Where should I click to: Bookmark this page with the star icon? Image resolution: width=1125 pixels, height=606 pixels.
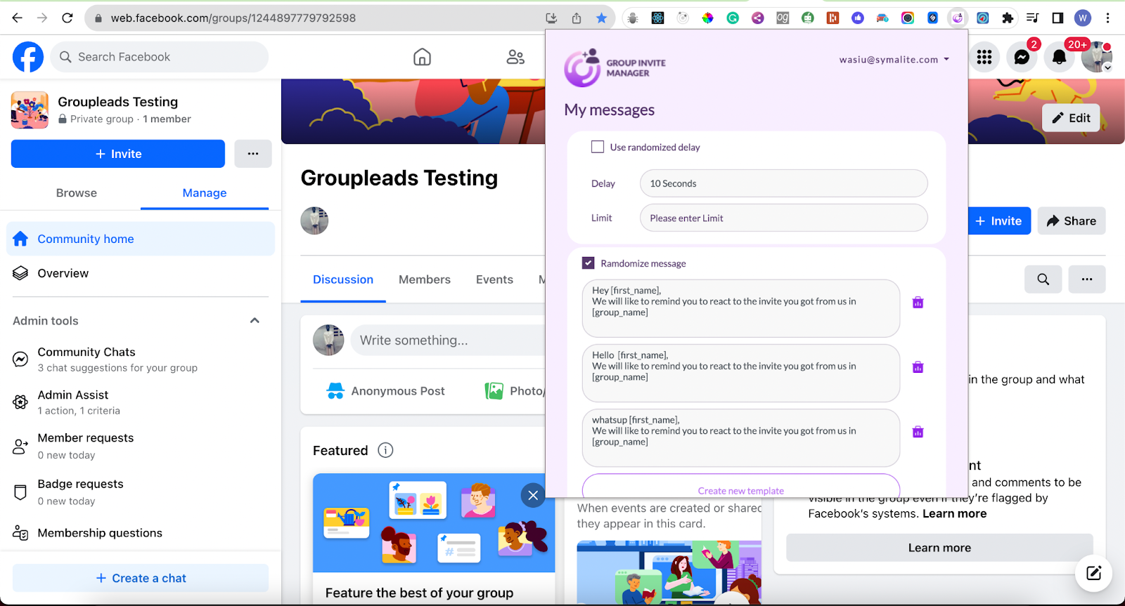point(601,18)
